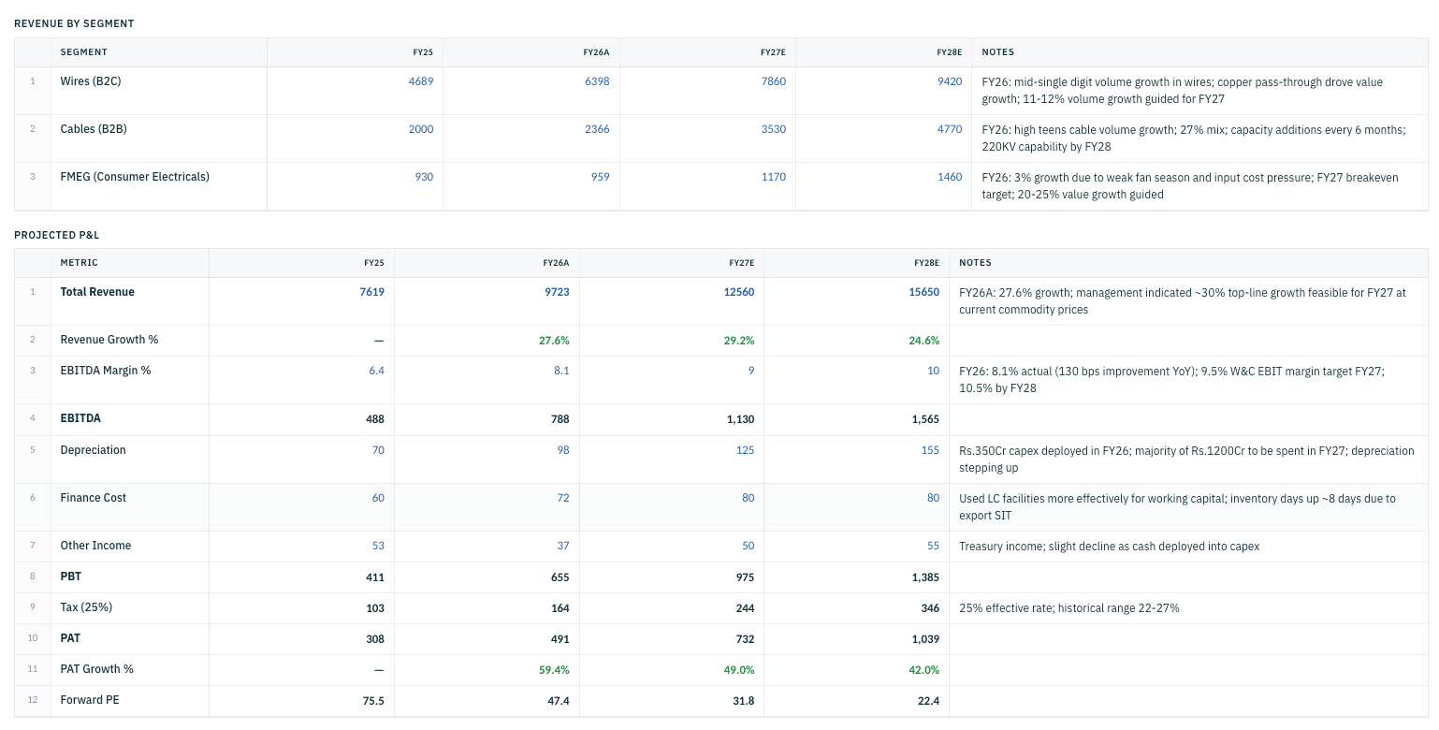
Task: Select FMEG FY28E revenue value 1460
Action: click(950, 177)
